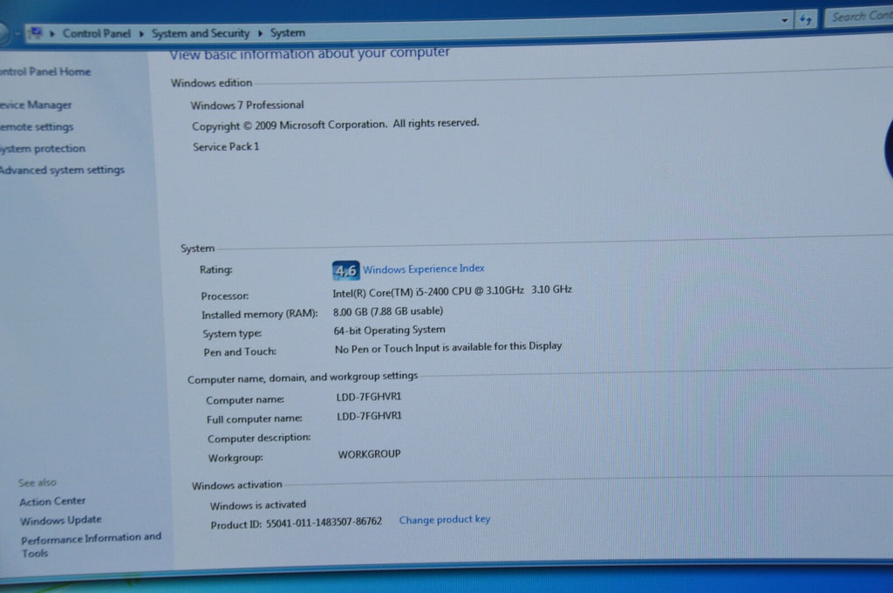
Task: Click View basic information about your computer heading
Action: point(310,53)
